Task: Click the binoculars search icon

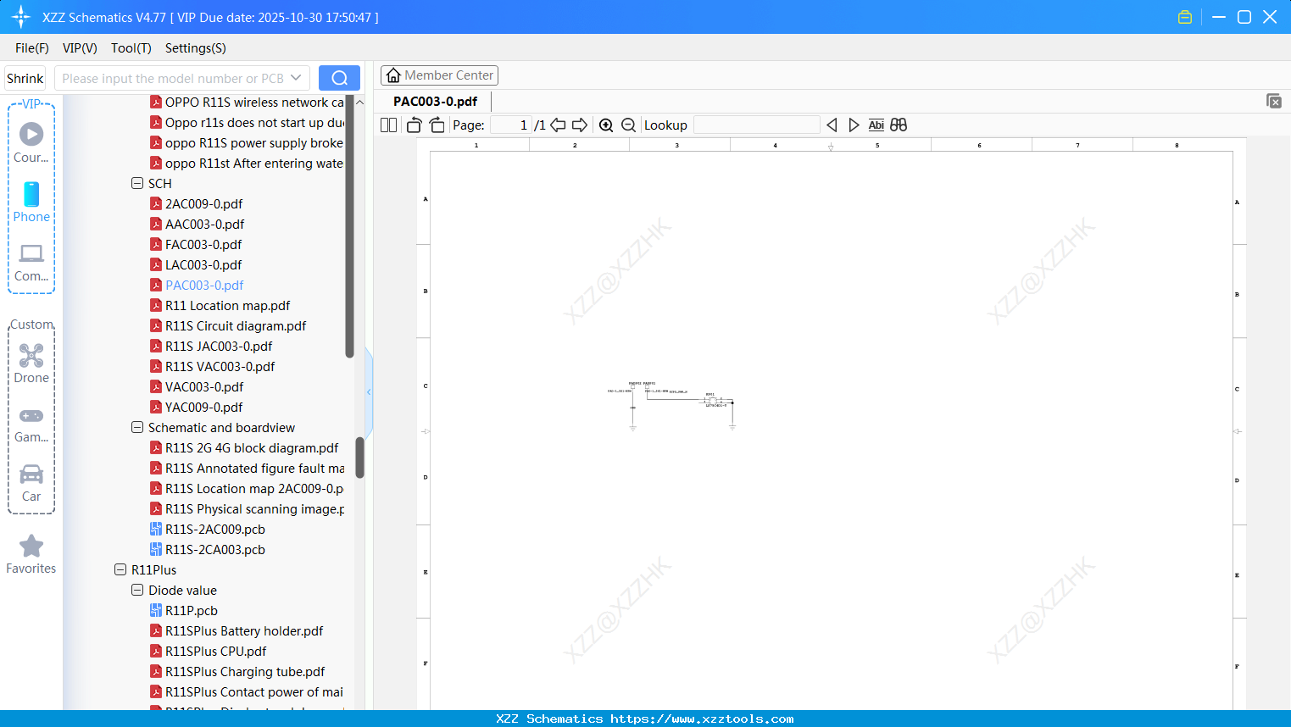Action: (899, 125)
